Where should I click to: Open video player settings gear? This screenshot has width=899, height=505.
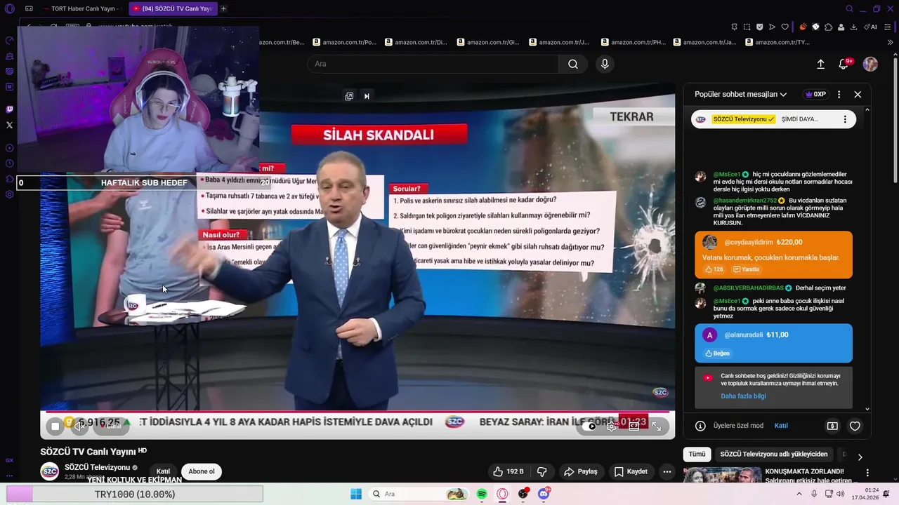click(x=612, y=426)
